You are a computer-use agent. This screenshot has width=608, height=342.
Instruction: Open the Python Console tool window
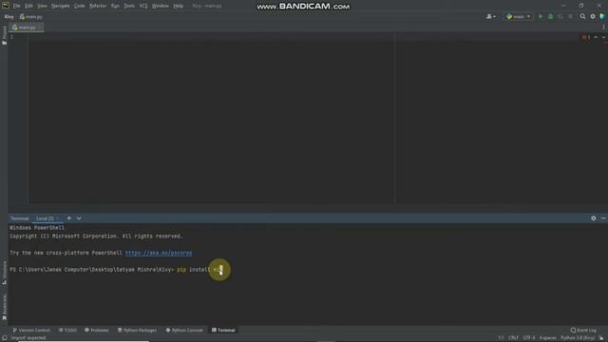point(184,330)
